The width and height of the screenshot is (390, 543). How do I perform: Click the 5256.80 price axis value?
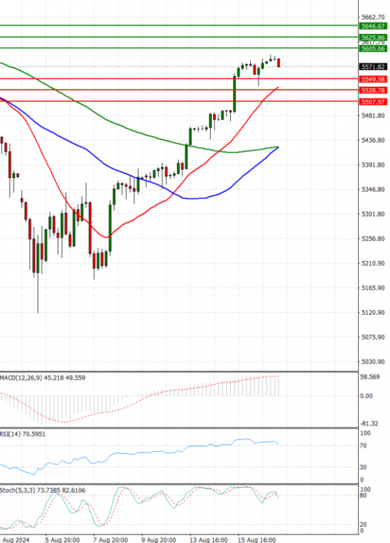(372, 238)
